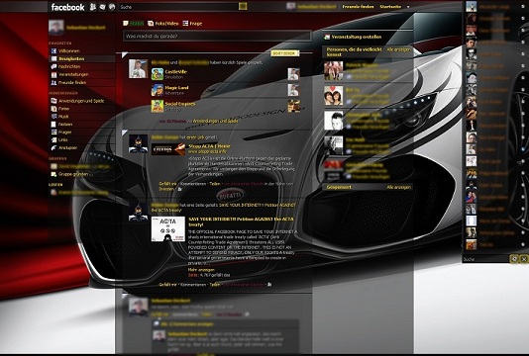Image resolution: width=529 pixels, height=356 pixels.
Task: Click the Veranstaltungen calendar icon in the sidebar
Action: [x=53, y=75]
